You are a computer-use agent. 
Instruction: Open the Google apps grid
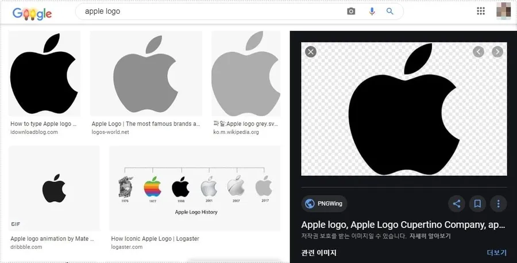[x=481, y=11]
